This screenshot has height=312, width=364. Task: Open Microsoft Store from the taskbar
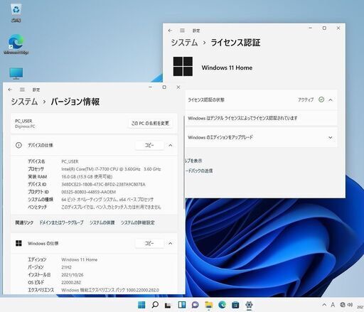pos(235,305)
